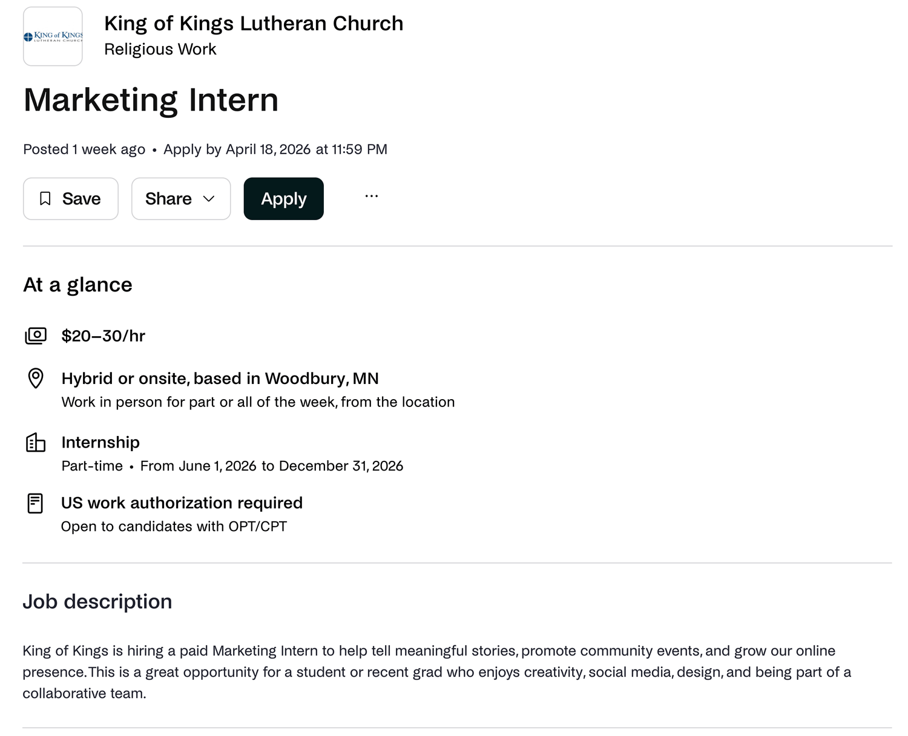Image resolution: width=908 pixels, height=736 pixels.
Task: Click the Job description heading
Action: tap(97, 601)
